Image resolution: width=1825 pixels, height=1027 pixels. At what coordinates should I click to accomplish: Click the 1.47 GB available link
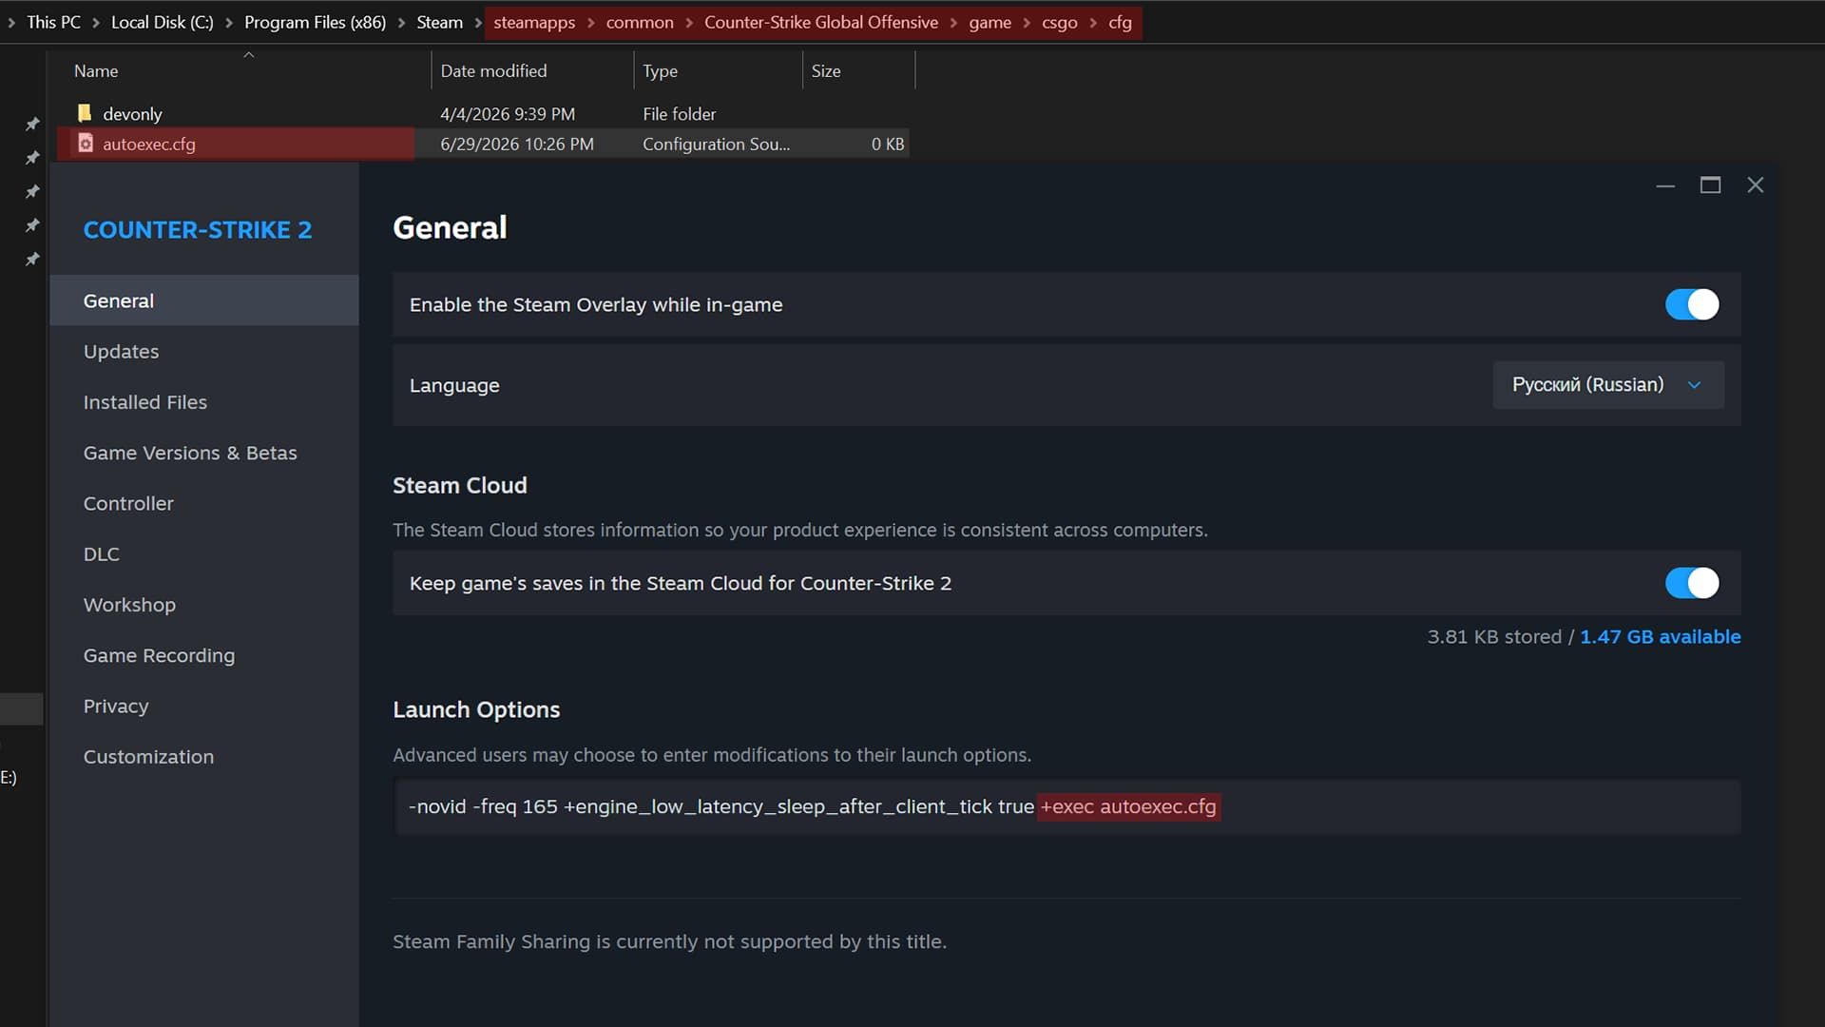[x=1660, y=637]
